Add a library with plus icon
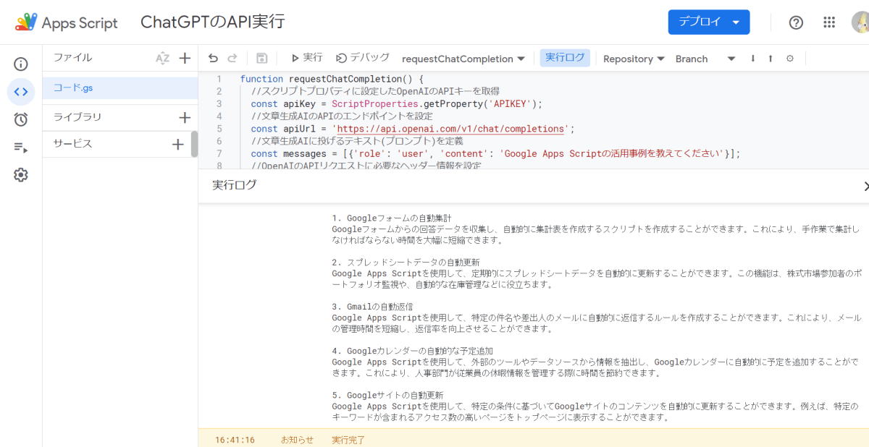Viewport: 869px width, 447px height. tap(185, 117)
